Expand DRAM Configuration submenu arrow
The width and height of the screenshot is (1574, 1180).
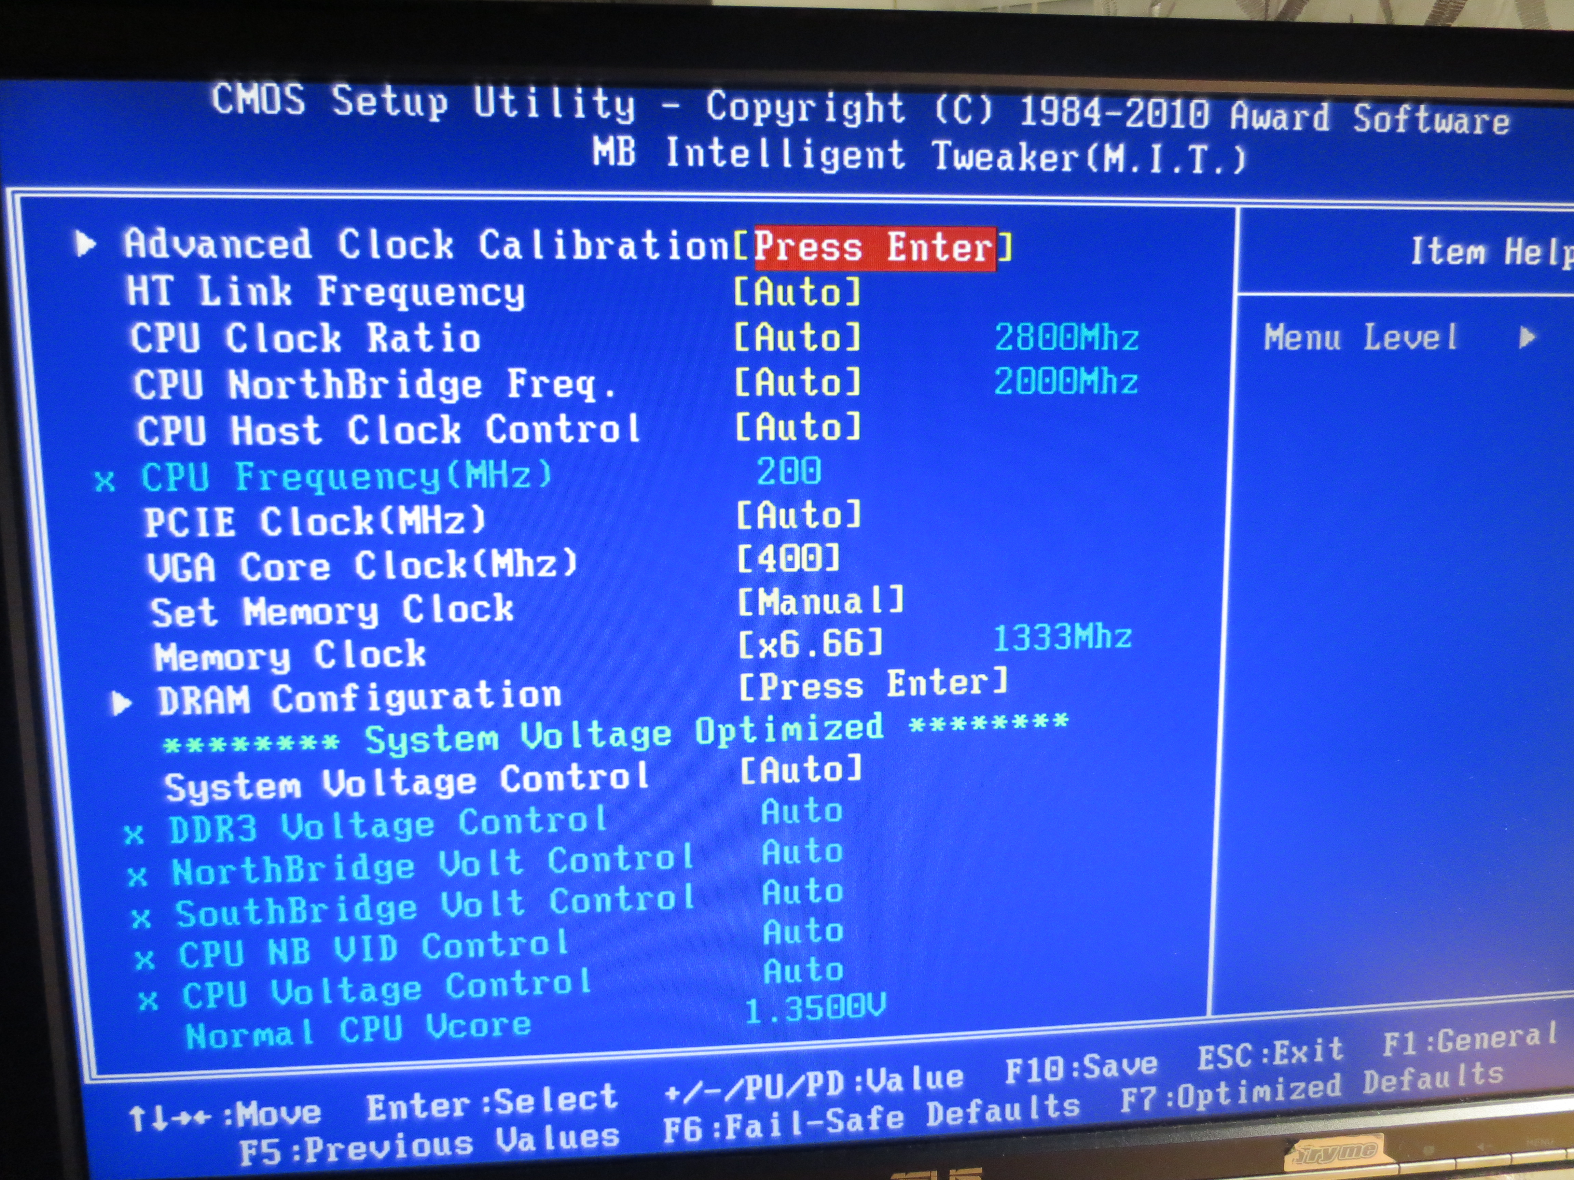121,703
